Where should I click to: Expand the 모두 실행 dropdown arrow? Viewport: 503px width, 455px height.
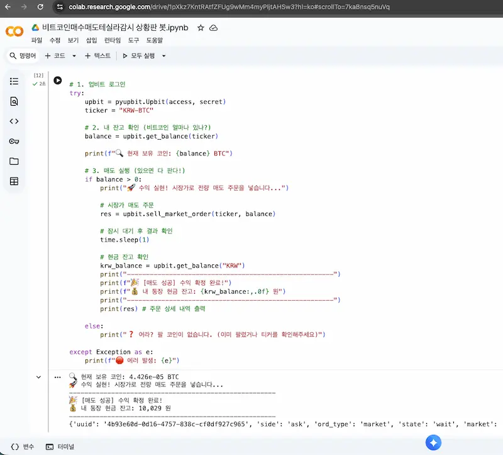click(164, 56)
